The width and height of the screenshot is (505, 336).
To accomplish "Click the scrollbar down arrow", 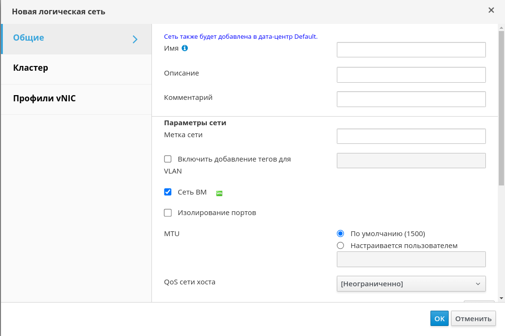I will pyautogui.click(x=501, y=298).
